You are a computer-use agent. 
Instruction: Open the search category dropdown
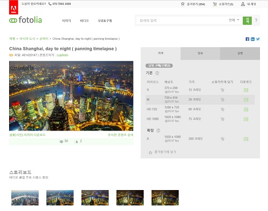pyautogui.click(x=234, y=20)
